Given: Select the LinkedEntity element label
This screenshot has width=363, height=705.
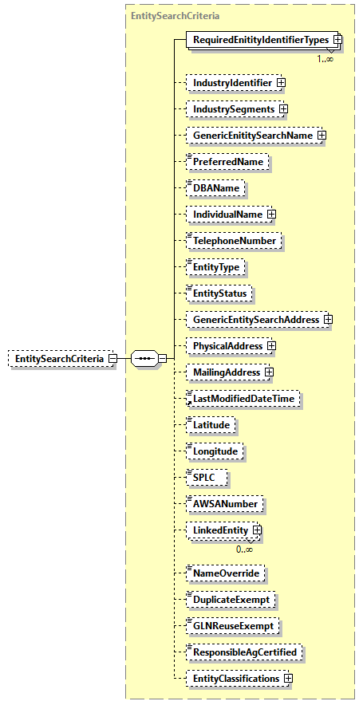Looking at the screenshot, I should (220, 530).
